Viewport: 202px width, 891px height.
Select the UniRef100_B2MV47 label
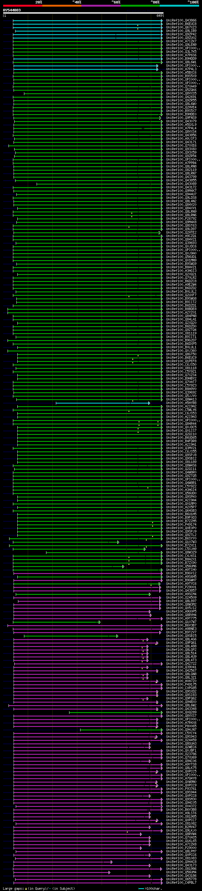click(x=181, y=827)
